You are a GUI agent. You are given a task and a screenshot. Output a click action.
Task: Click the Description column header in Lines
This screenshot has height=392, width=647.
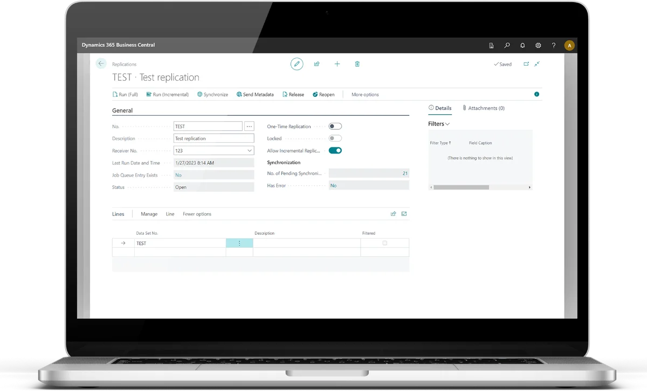(x=264, y=233)
